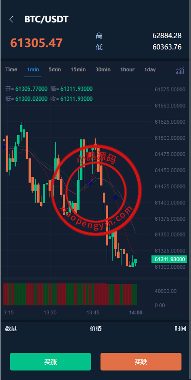
Task: Click the 时间 column header
Action: click(181, 328)
